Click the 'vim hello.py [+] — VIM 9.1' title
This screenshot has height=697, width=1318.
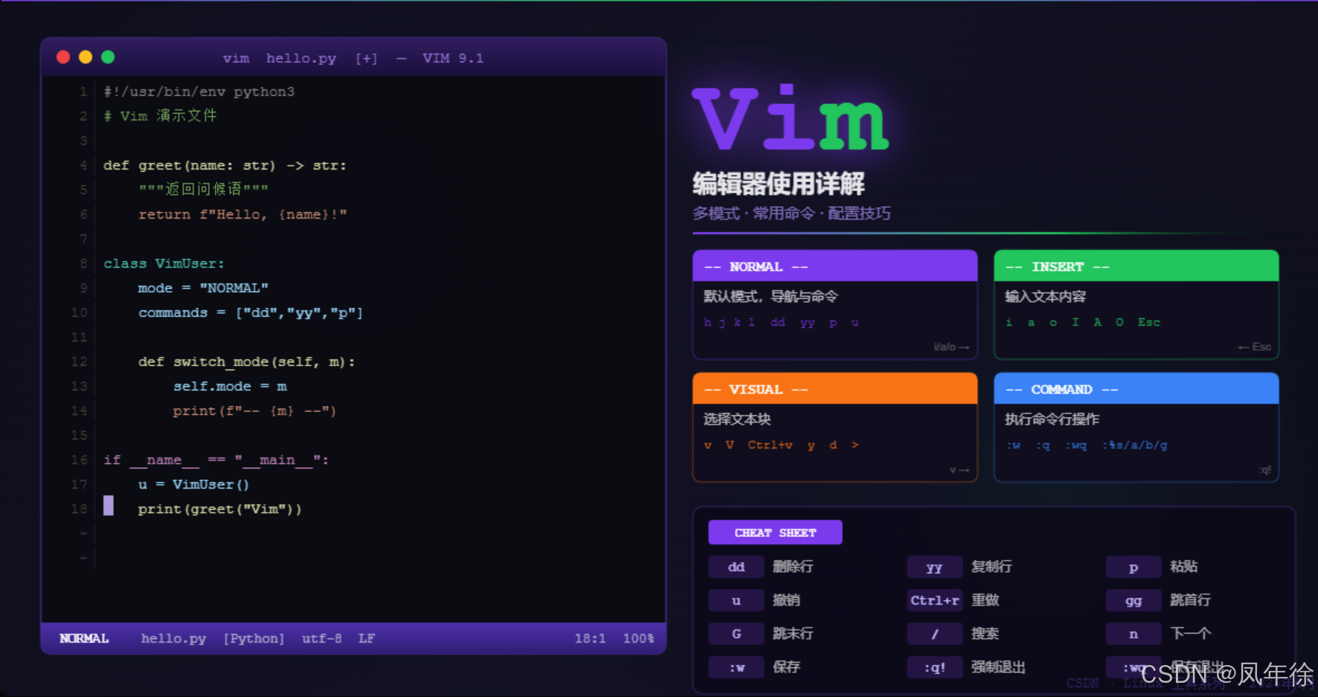tap(353, 58)
